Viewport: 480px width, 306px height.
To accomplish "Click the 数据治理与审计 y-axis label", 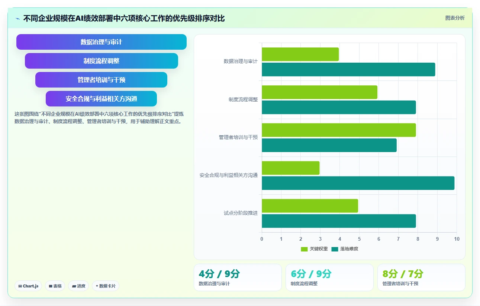I will [241, 62].
